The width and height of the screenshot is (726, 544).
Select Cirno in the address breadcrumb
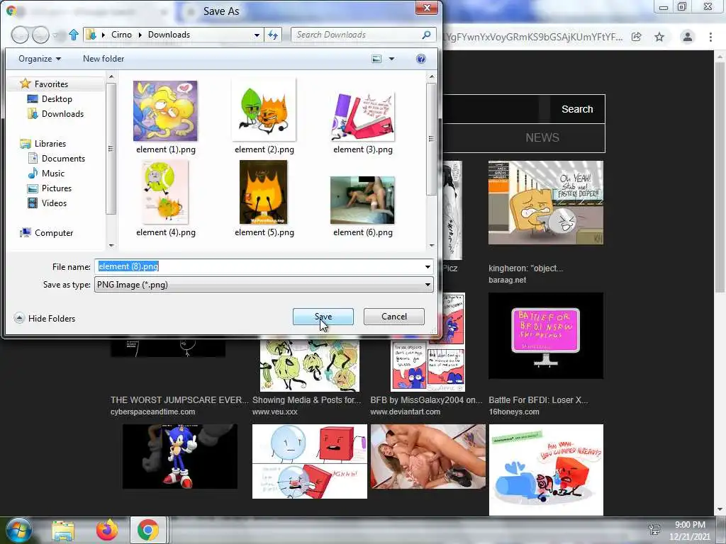point(121,35)
